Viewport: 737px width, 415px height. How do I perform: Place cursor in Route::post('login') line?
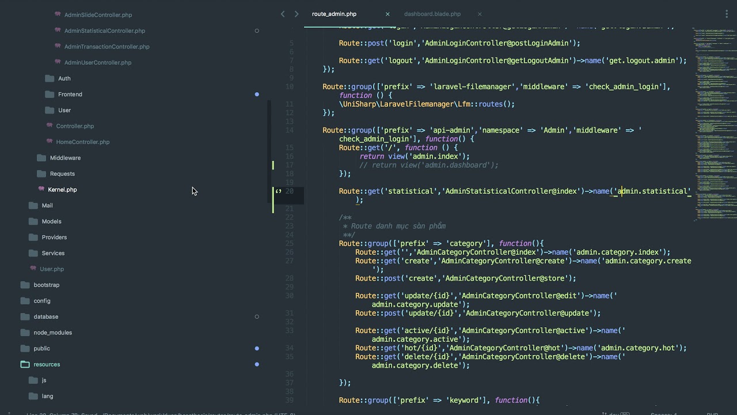coord(459,43)
